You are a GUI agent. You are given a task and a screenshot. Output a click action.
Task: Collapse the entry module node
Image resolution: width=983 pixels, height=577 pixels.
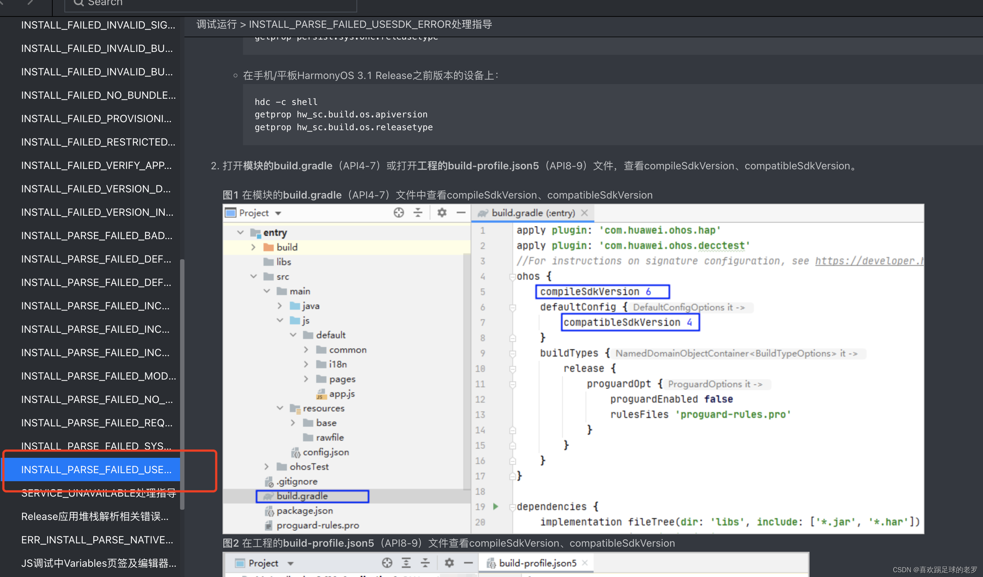pyautogui.click(x=240, y=232)
